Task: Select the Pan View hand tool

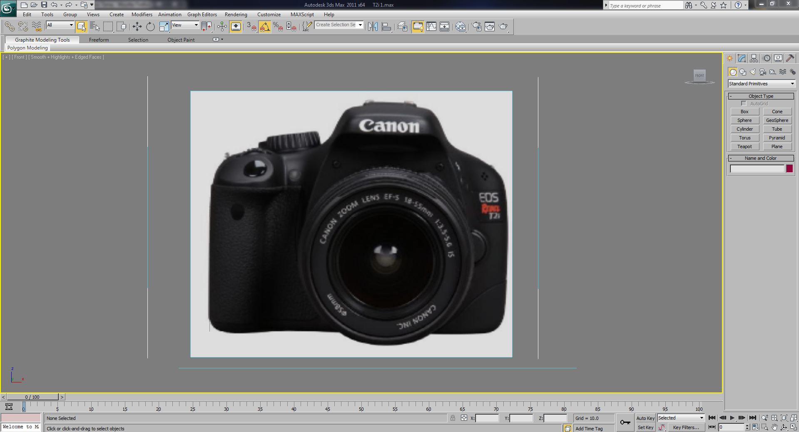Action: [x=774, y=427]
